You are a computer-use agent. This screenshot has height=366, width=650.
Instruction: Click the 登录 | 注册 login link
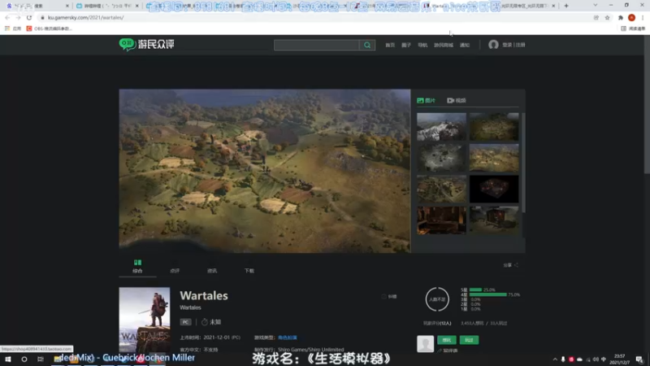pyautogui.click(x=513, y=45)
